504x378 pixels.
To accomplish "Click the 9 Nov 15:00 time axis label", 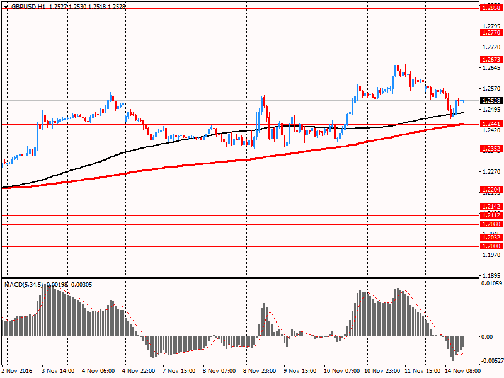I will 301,370.
